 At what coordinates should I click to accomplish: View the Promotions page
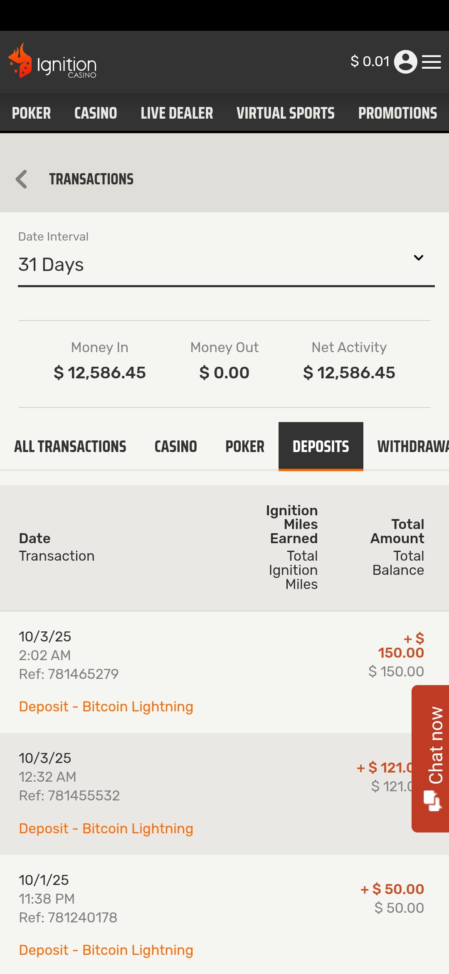tap(397, 113)
